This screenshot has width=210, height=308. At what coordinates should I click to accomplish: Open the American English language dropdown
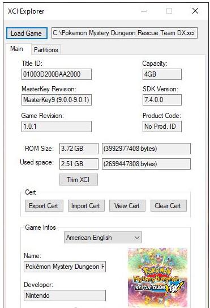coord(103,238)
